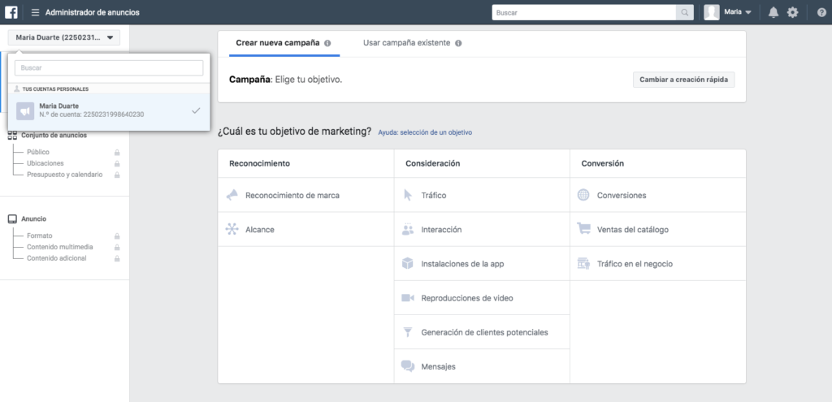Open the hamburger menu next to Administrador de anuncios

coord(36,12)
